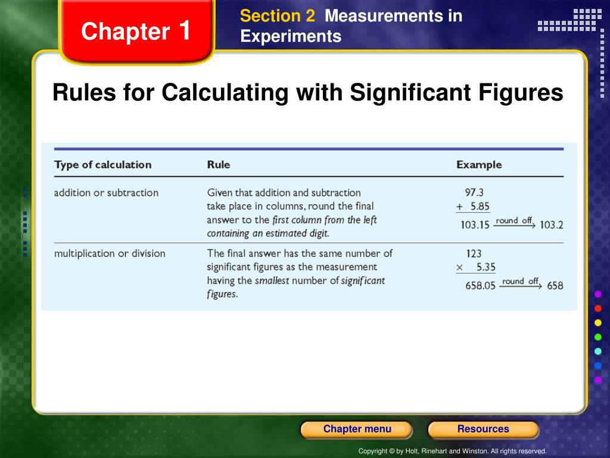This screenshot has height=458, width=610.
Task: Click the addition rule text 'Given that addition and subtraction'
Action: [x=284, y=193]
